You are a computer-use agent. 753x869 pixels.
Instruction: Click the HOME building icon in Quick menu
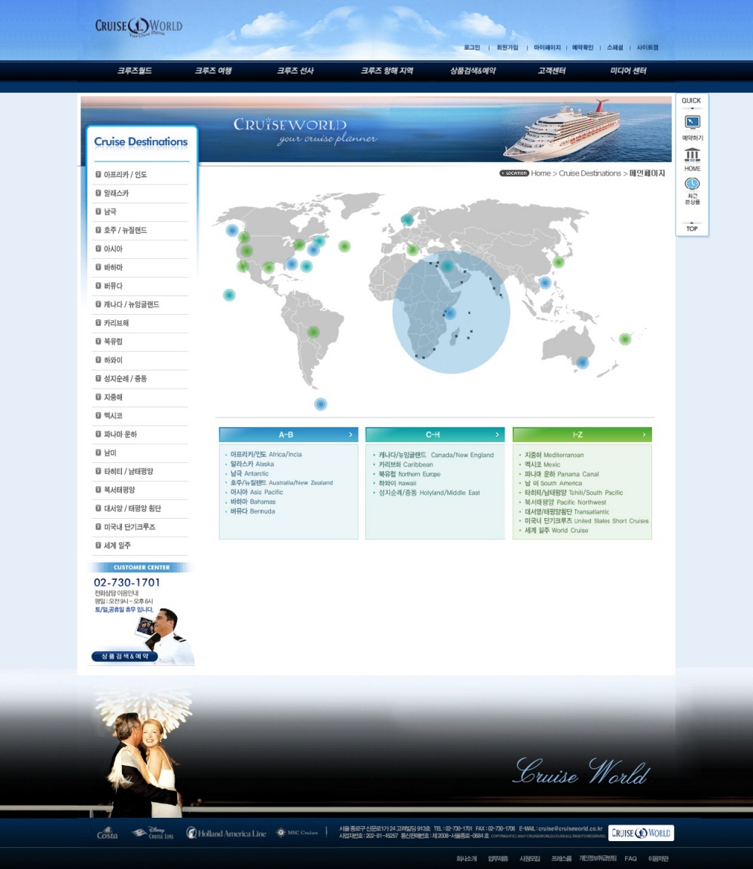coord(692,154)
